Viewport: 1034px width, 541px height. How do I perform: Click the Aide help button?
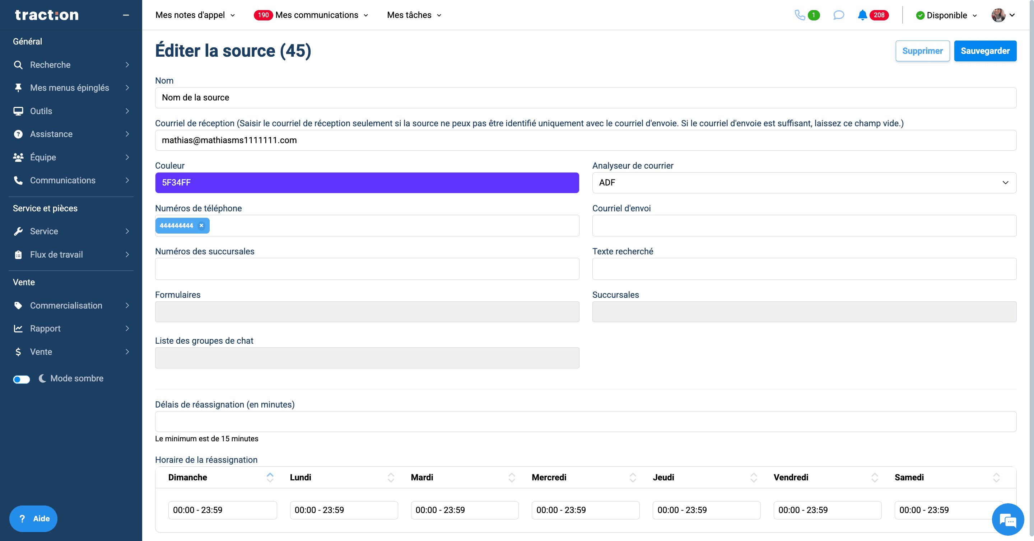click(x=33, y=518)
